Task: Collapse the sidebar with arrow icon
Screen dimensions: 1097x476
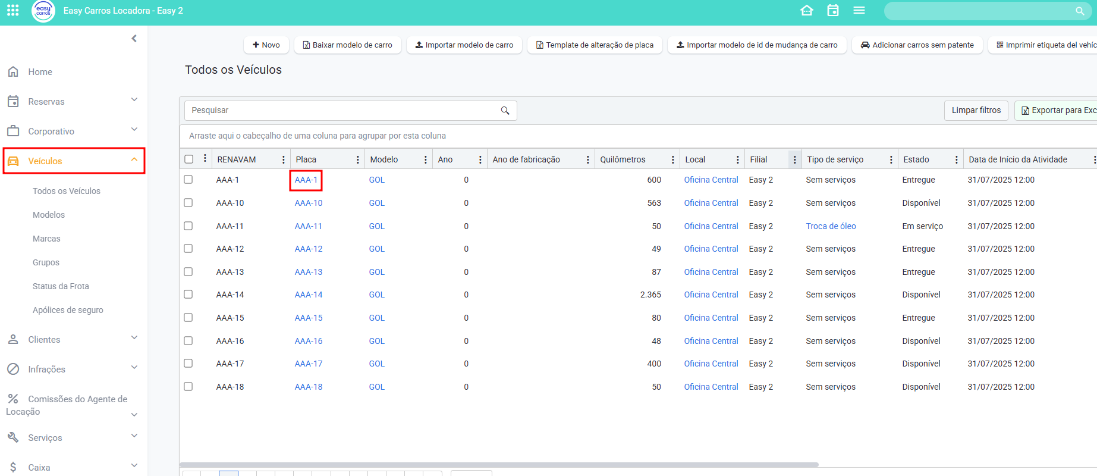Action: click(134, 39)
